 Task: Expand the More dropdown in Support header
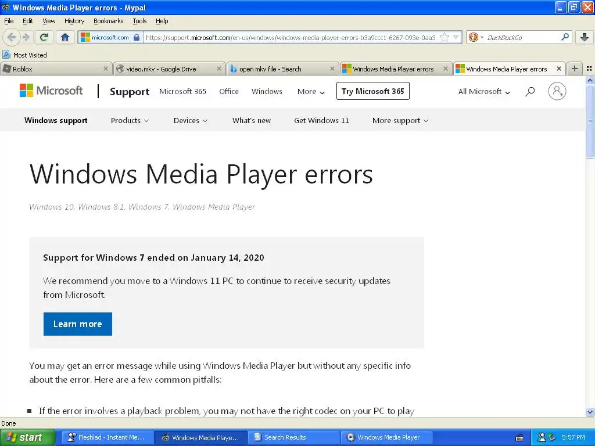(311, 91)
